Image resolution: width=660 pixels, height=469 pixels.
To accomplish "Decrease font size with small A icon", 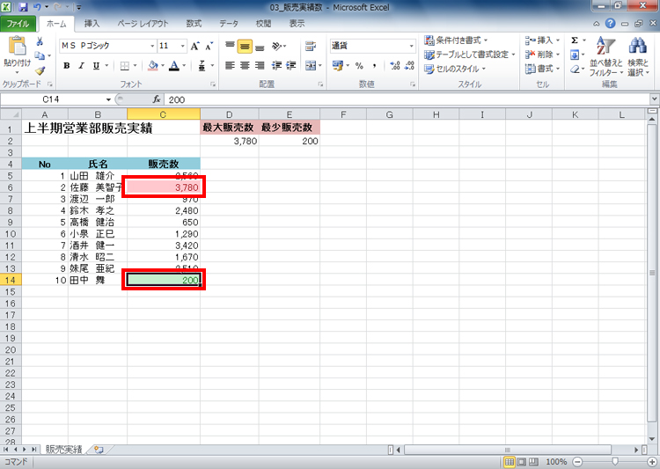I will tap(209, 46).
